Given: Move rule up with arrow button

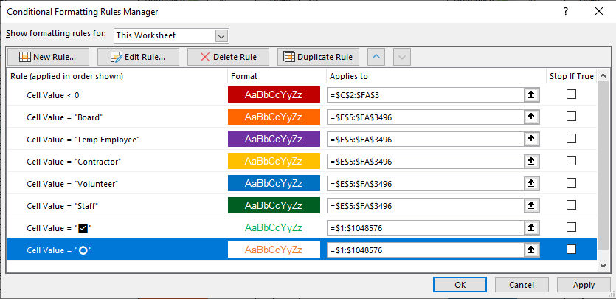Looking at the screenshot, I should (376, 57).
